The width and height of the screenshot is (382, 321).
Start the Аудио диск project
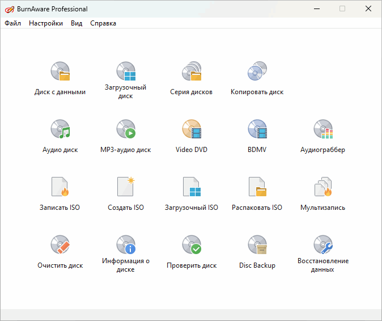tap(60, 130)
